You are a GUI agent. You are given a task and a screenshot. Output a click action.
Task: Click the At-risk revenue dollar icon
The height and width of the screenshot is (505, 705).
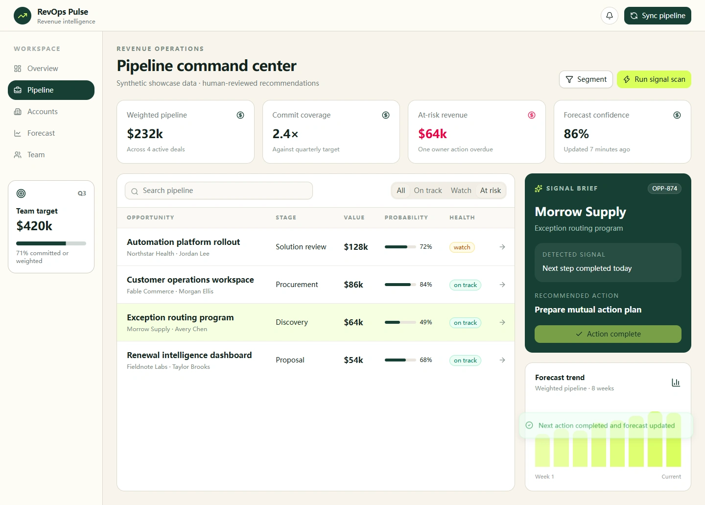point(532,115)
